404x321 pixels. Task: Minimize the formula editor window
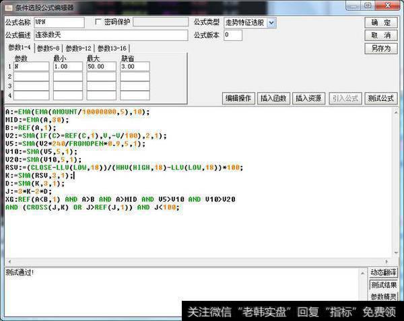[x=353, y=6]
